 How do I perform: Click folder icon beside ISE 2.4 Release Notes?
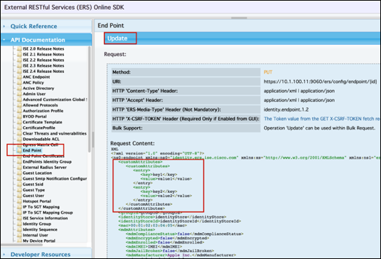[19, 72]
